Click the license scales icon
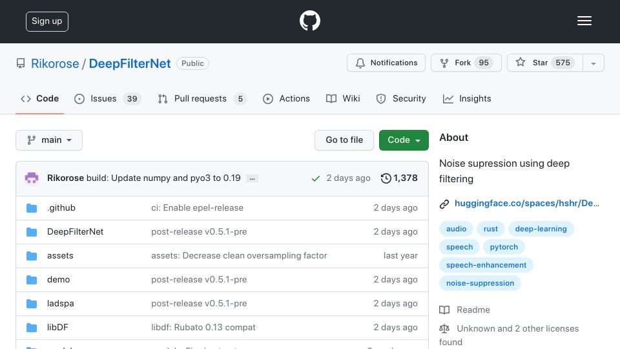 (x=444, y=328)
